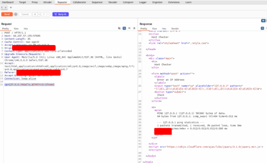Toggle the \n non-printable characters in Request
This screenshot has width=267, height=163.
(129, 29)
